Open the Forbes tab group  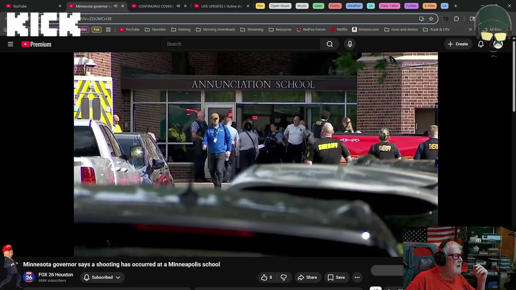click(x=411, y=6)
